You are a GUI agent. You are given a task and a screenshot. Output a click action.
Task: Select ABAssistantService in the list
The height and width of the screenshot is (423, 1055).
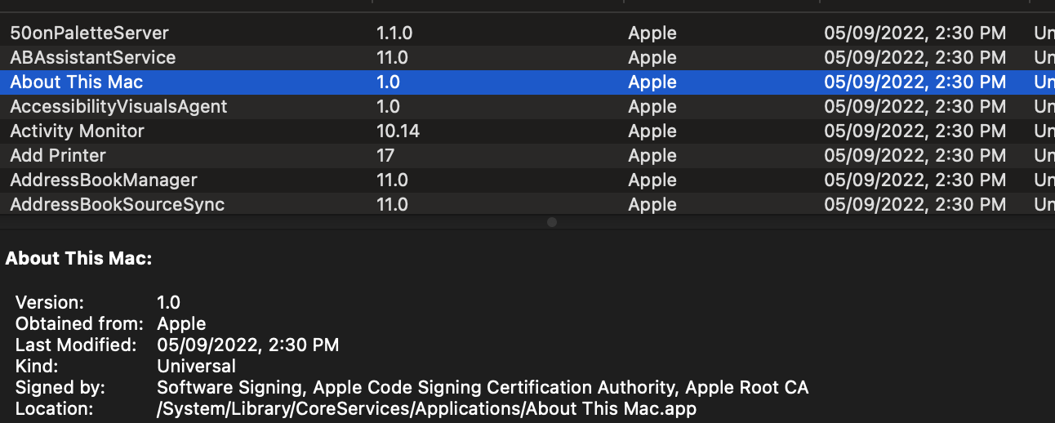(x=92, y=58)
